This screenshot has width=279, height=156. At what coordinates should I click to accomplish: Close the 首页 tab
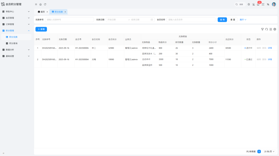tap(47, 12)
